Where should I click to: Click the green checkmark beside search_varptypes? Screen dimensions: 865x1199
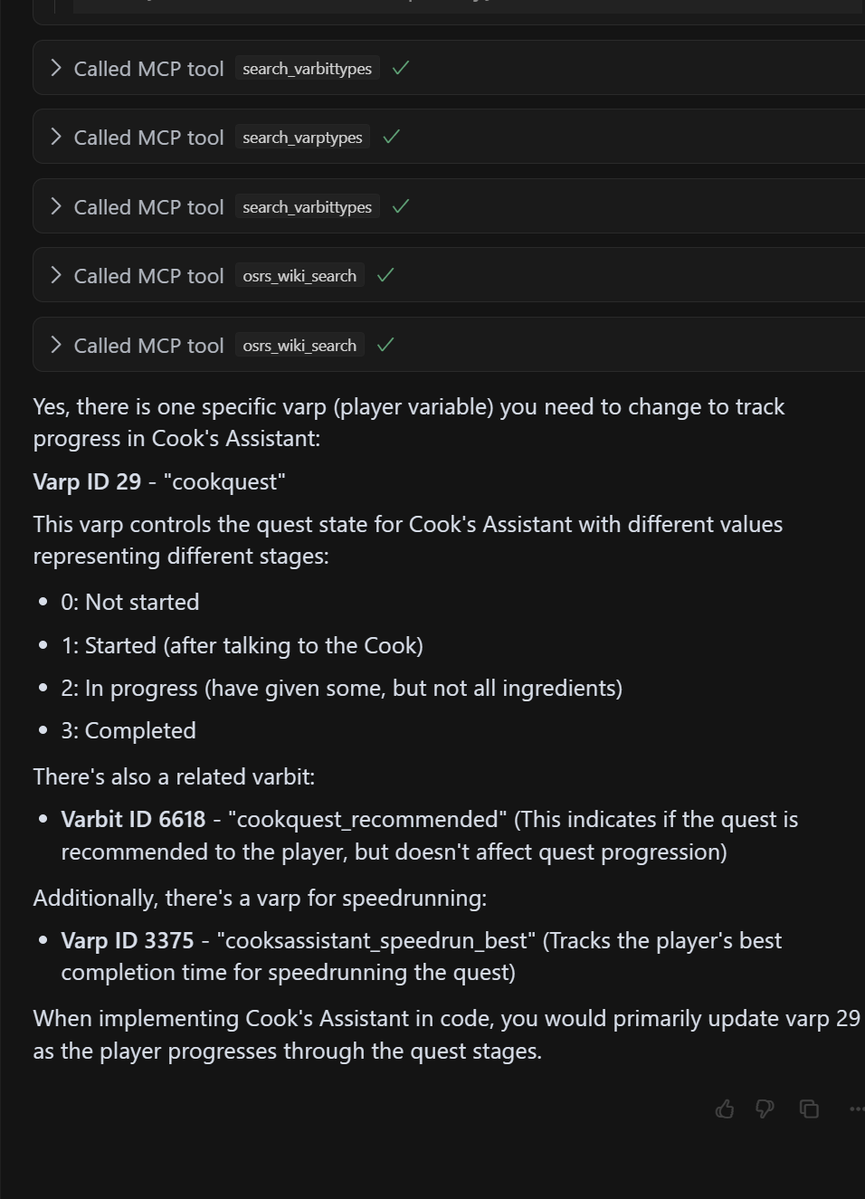tap(392, 138)
